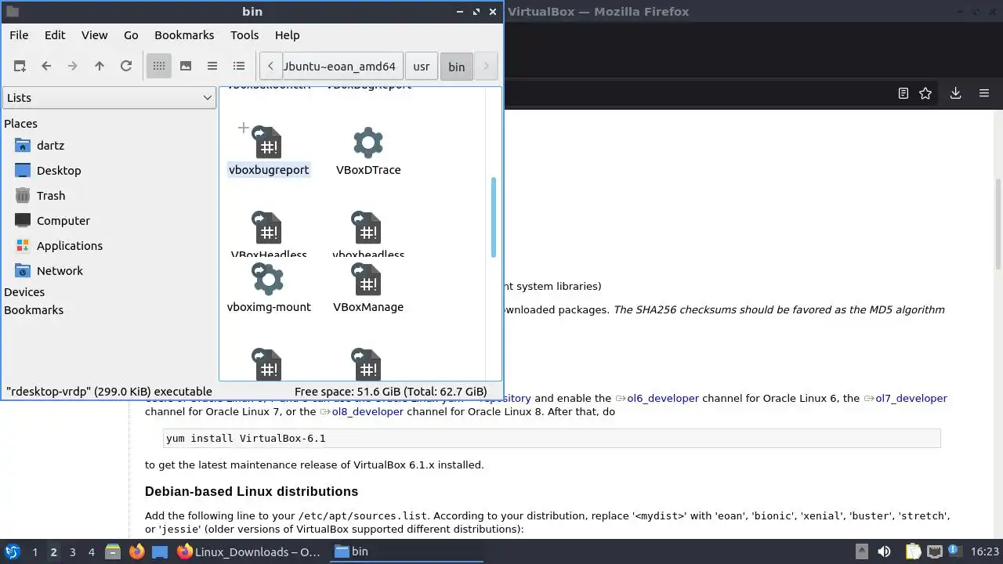Viewport: 1003px width, 564px height.
Task: Click the free space status text
Action: pos(390,392)
